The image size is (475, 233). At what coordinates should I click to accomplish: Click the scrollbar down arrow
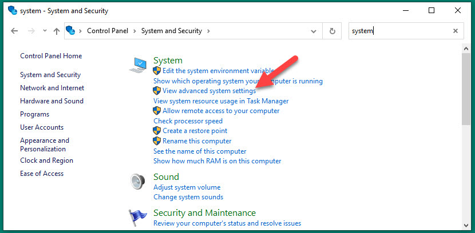tap(466, 225)
